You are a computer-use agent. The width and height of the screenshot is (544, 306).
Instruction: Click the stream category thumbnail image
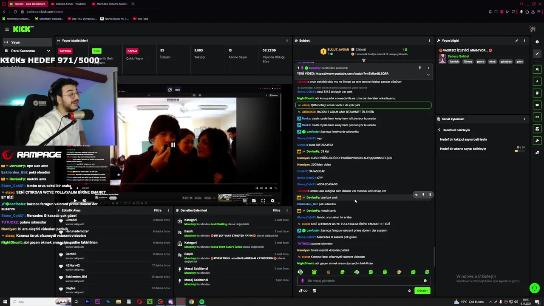click(442, 59)
